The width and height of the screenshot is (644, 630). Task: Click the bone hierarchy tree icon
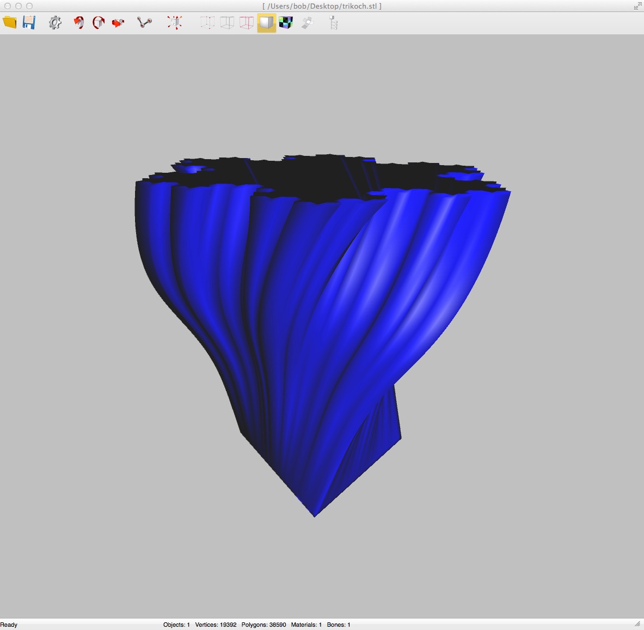tap(334, 23)
